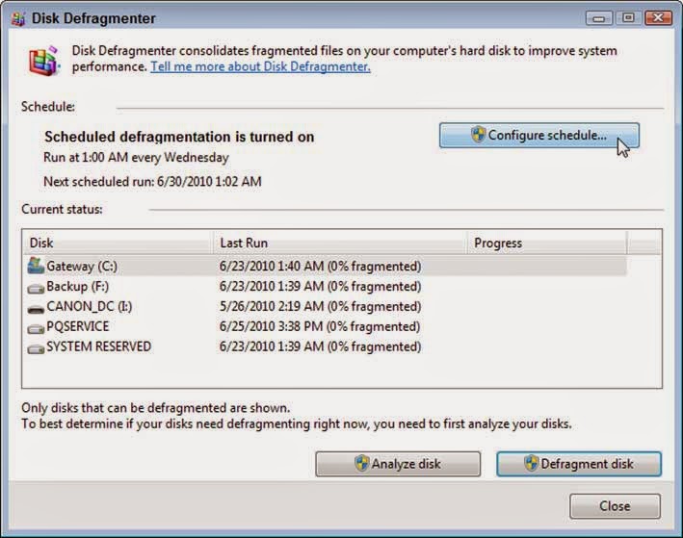
Task: Click SYSTEM RESERVED's last run 6/23/2010 1:39 AM
Action: pos(320,346)
